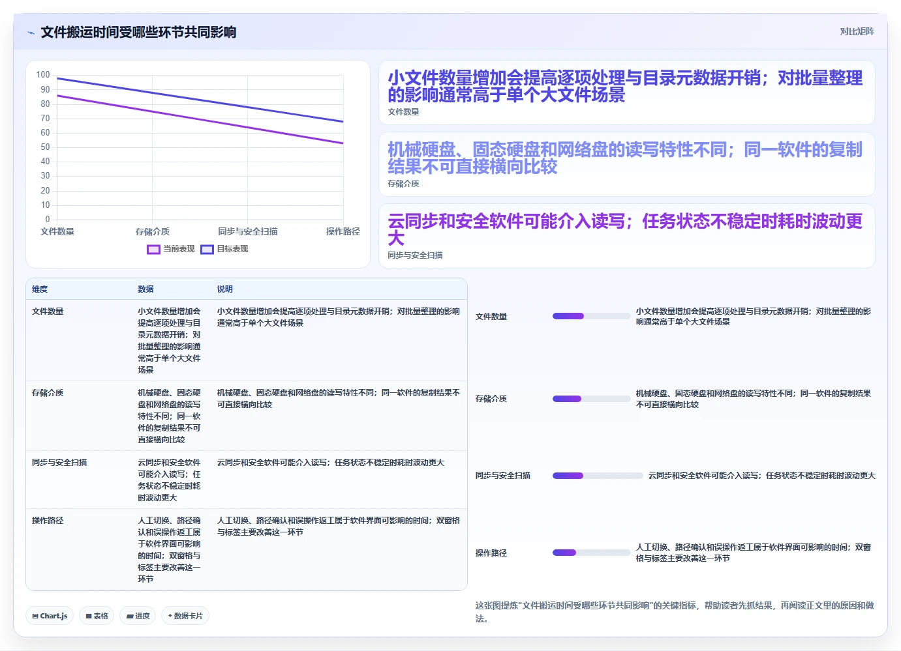
Task: Click the 操作路径 progress bar
Action: [x=591, y=553]
